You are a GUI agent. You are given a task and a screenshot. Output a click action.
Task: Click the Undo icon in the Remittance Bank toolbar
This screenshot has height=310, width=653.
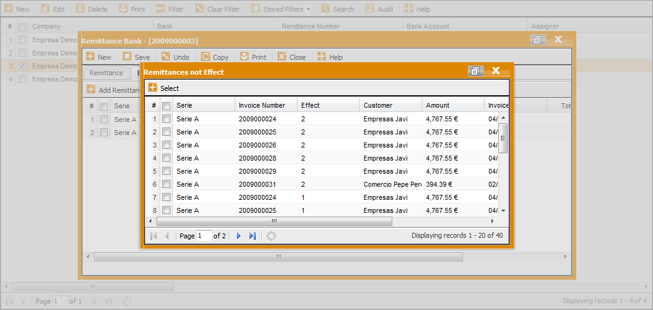coord(166,57)
